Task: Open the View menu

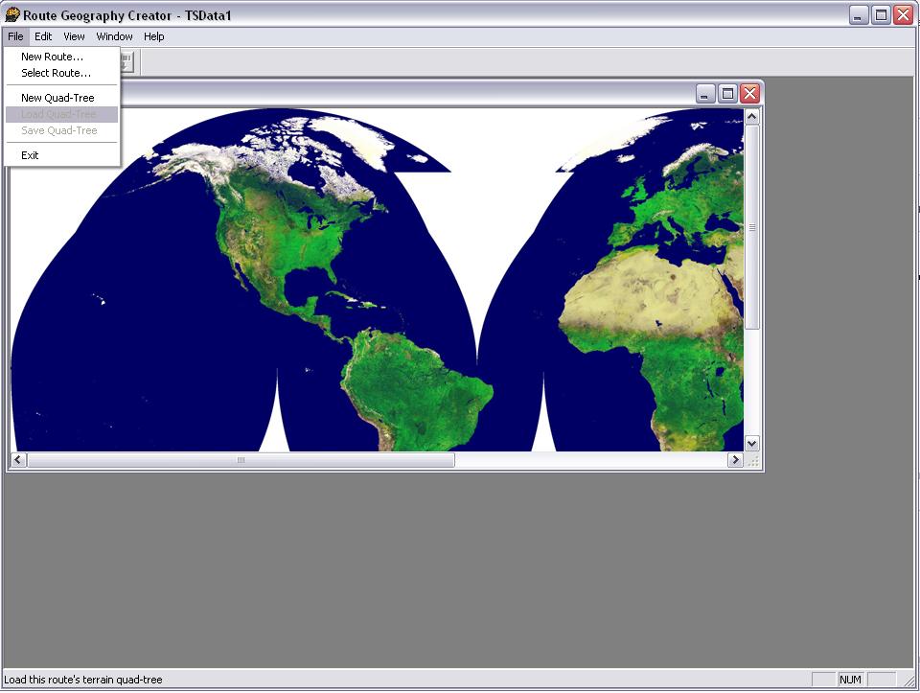Action: [x=74, y=36]
